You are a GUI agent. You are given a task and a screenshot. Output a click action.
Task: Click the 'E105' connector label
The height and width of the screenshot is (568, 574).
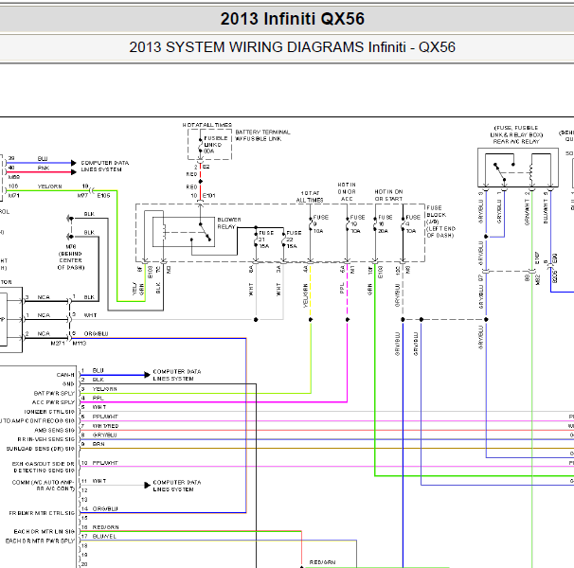[x=103, y=195]
